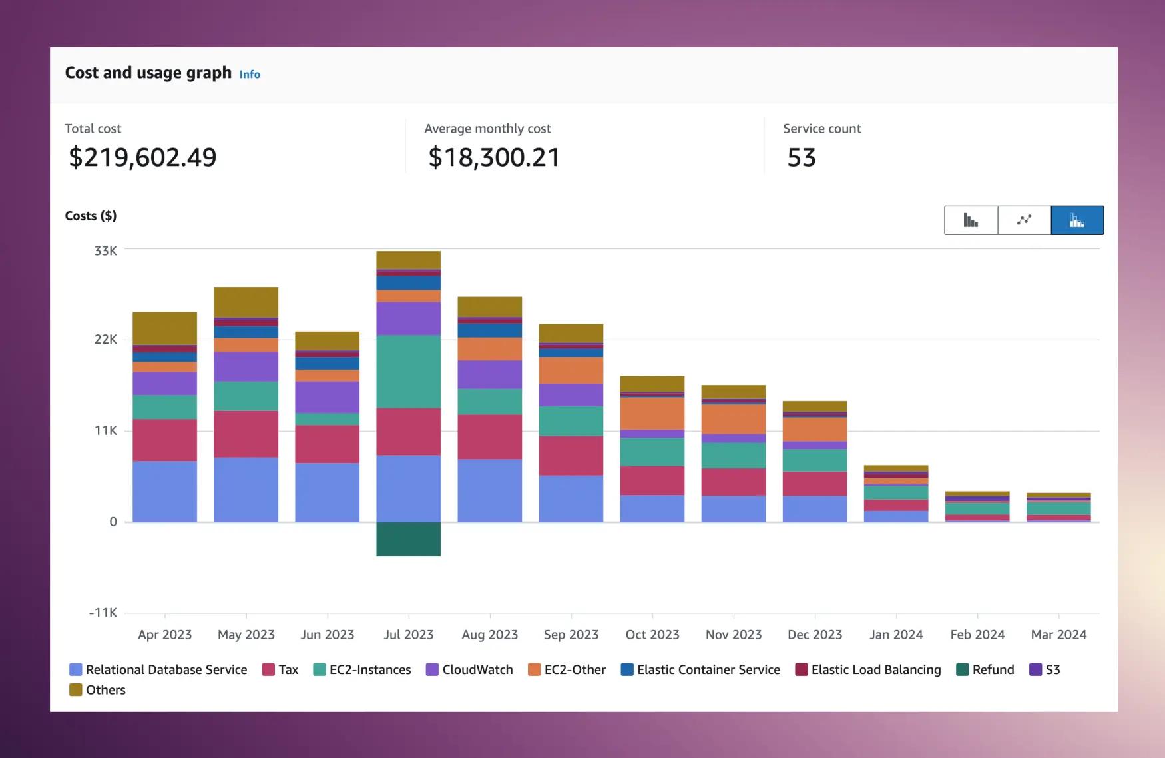Click the 33K y-axis label
Viewport: 1165px width, 758px height.
point(105,251)
